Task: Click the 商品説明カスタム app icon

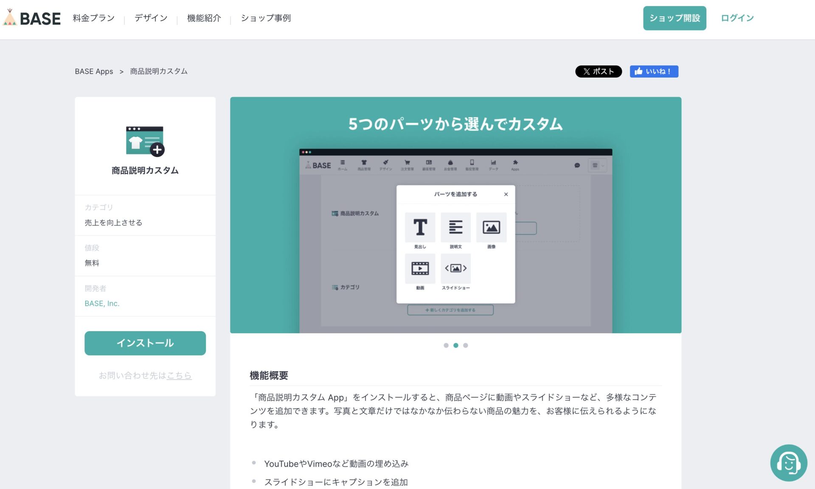Action: pos(145,141)
